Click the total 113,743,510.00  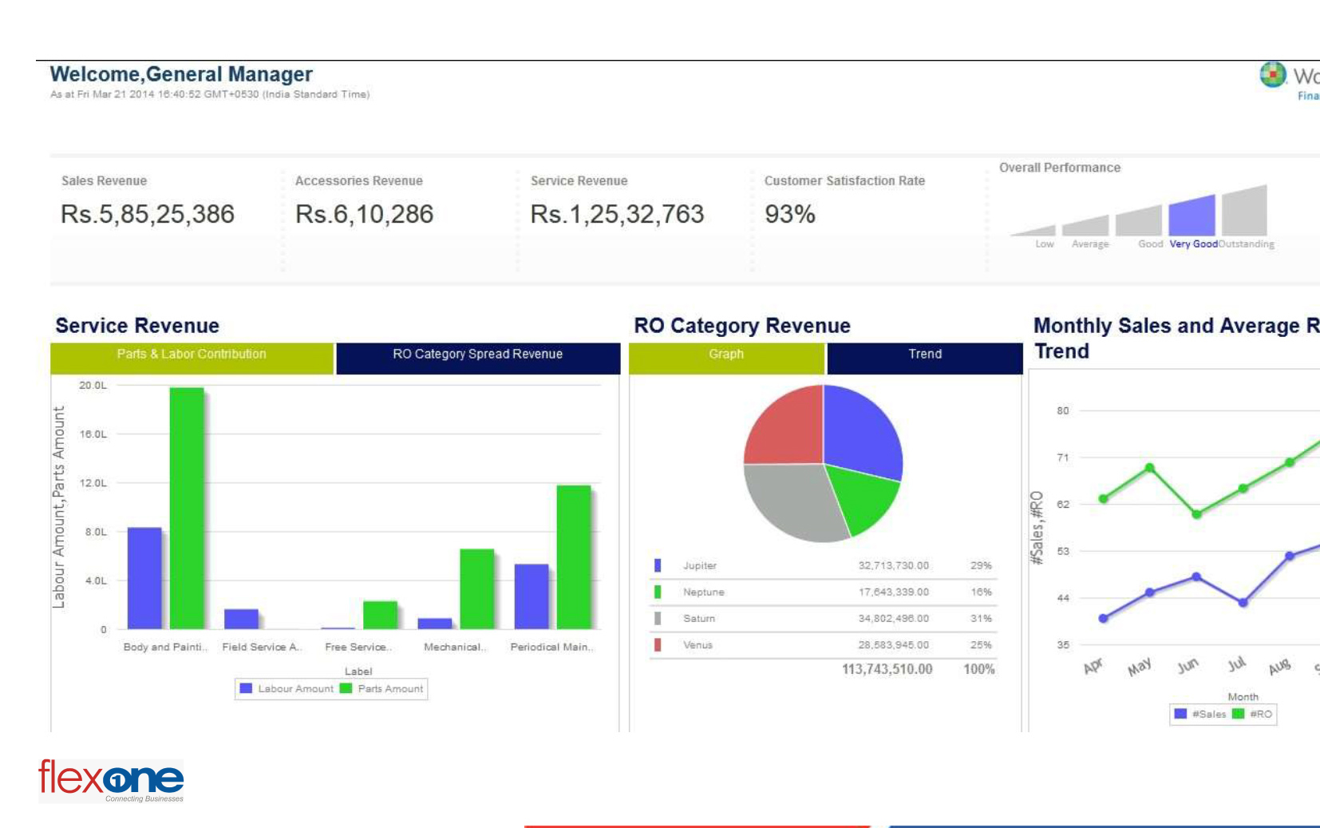pos(887,669)
